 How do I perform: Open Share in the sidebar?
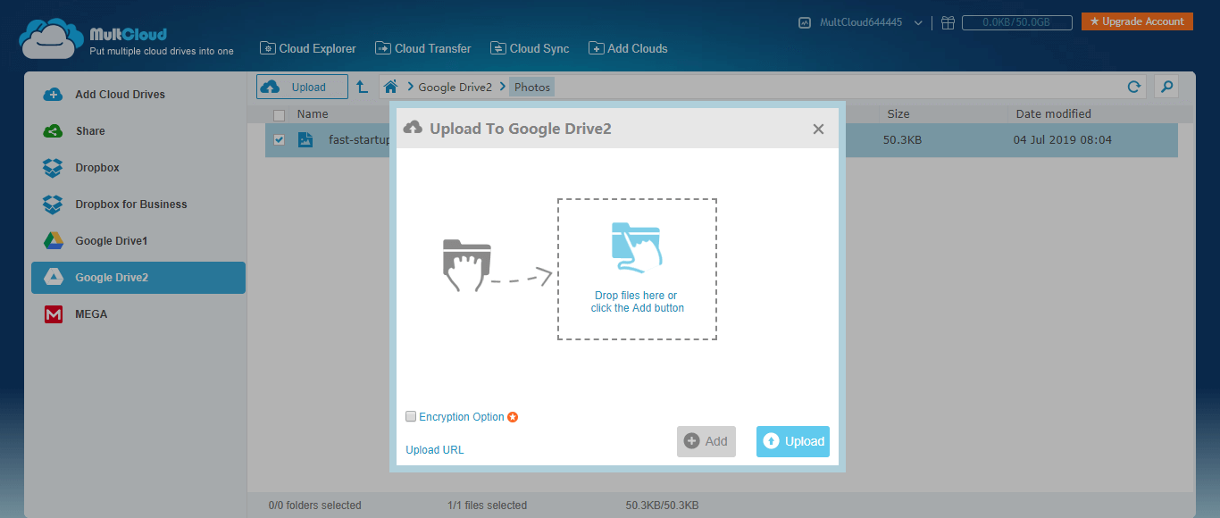coord(138,131)
